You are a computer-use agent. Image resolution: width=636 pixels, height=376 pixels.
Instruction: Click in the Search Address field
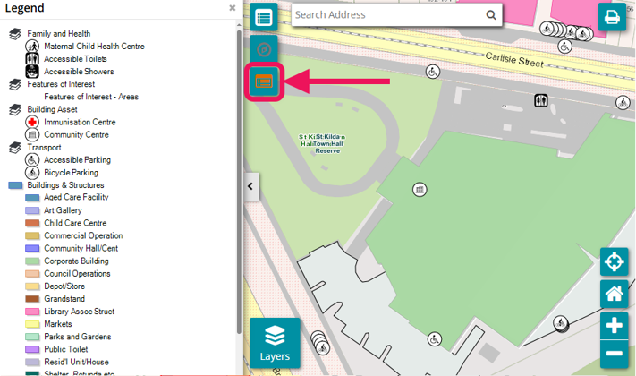coord(387,15)
